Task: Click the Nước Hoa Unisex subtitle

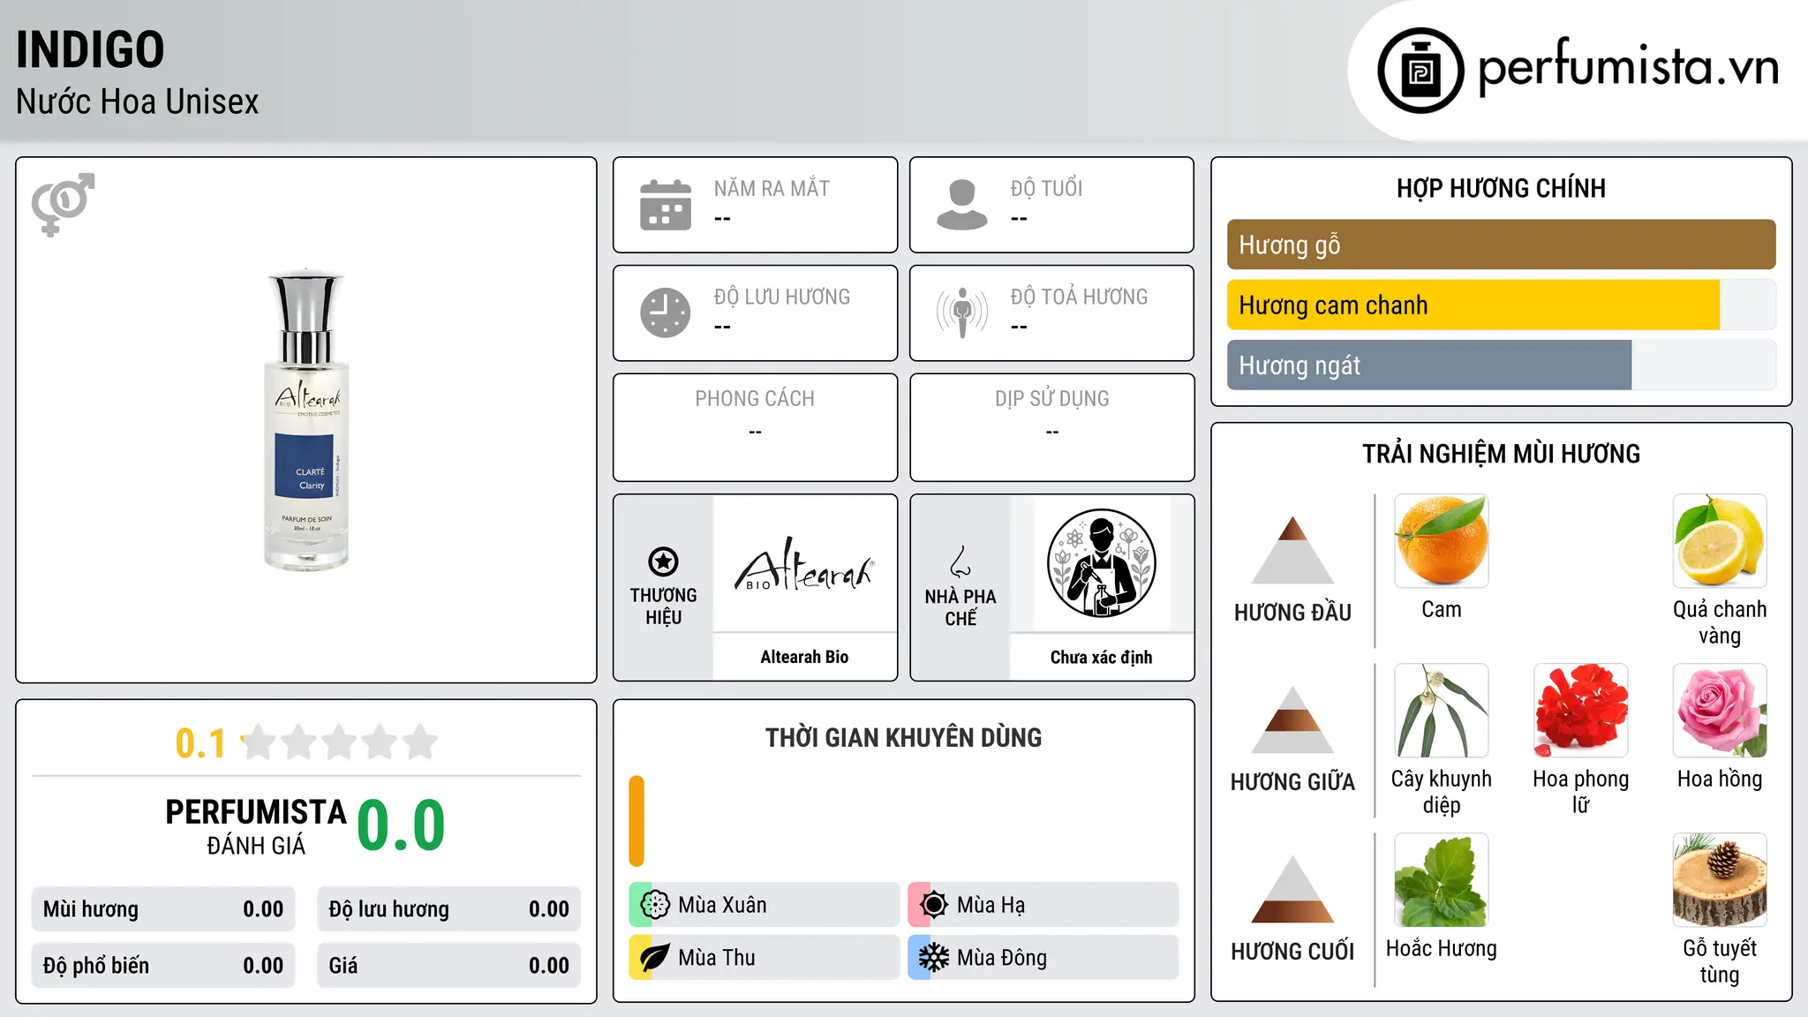Action: point(137,102)
